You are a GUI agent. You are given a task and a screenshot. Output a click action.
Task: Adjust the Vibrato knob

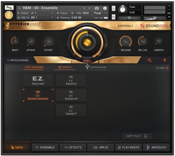(159, 41)
